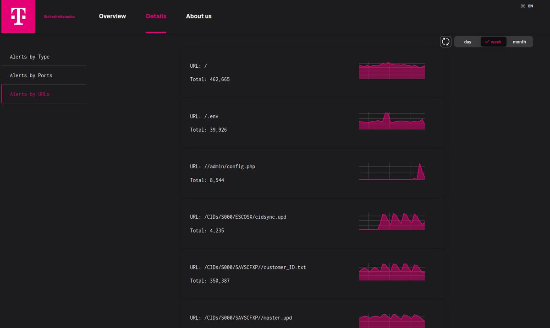Switch language to DE
Viewport: 550px width, 328px height.
(x=523, y=6)
